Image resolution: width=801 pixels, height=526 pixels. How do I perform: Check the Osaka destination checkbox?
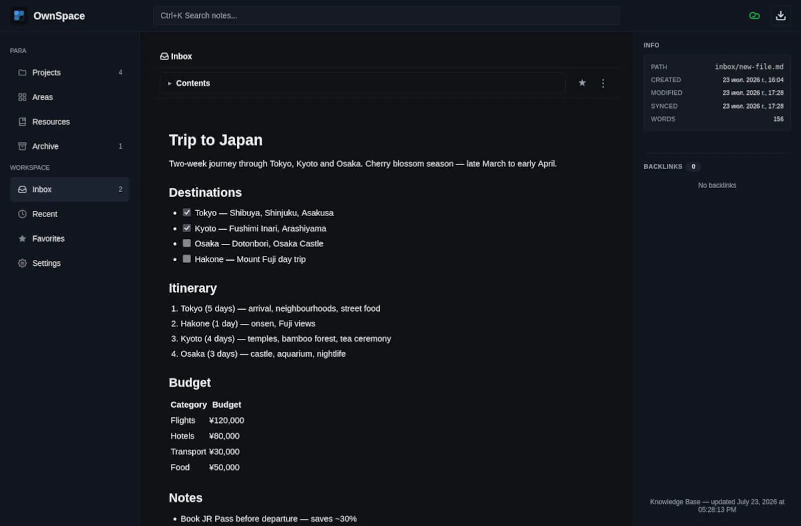(187, 243)
